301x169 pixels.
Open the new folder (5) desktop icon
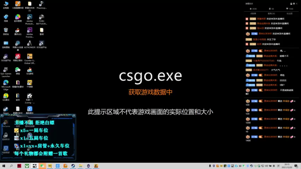coord(30,6)
